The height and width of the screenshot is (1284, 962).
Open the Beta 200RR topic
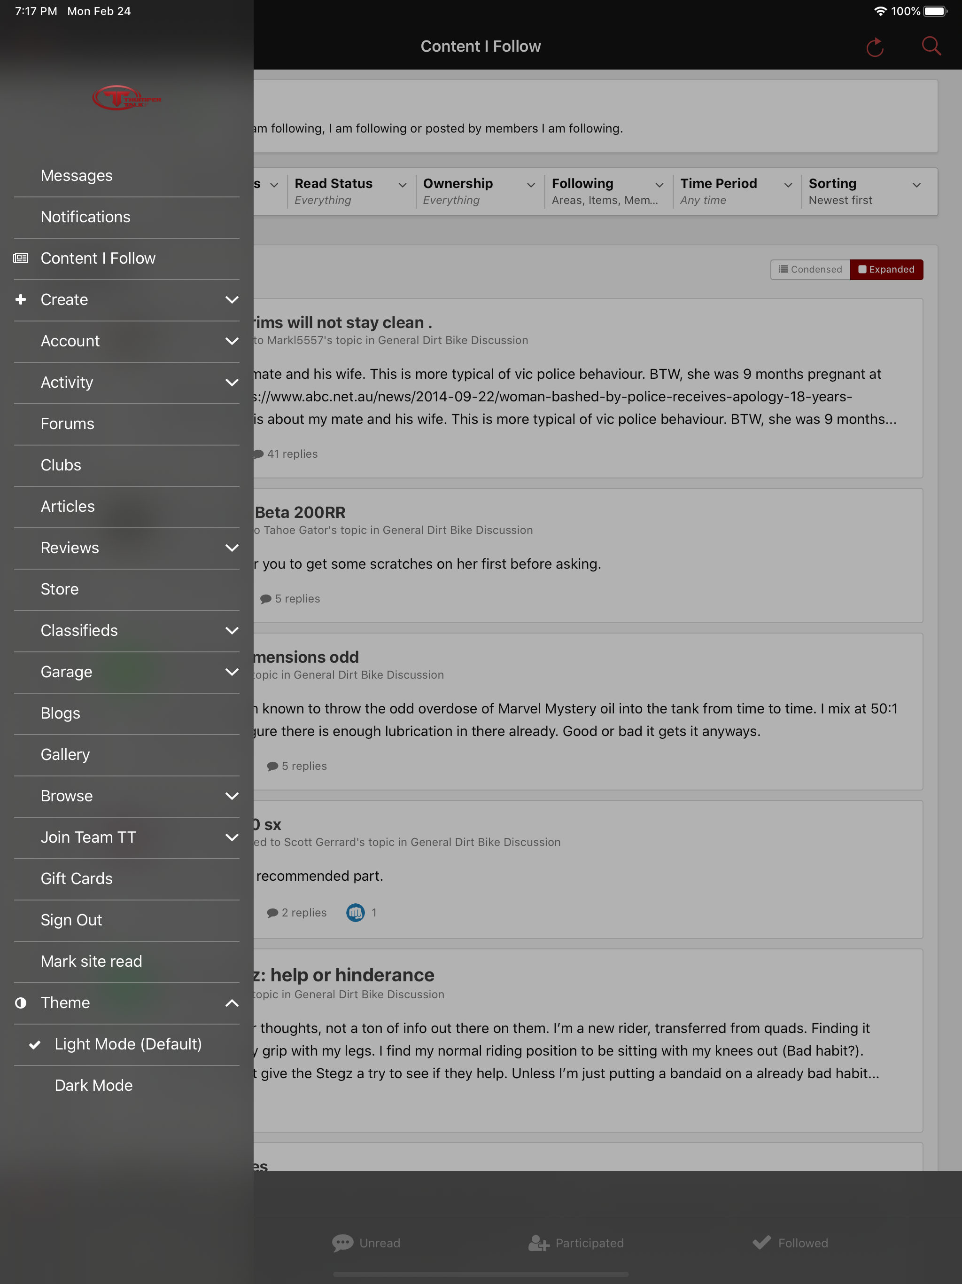click(x=300, y=512)
